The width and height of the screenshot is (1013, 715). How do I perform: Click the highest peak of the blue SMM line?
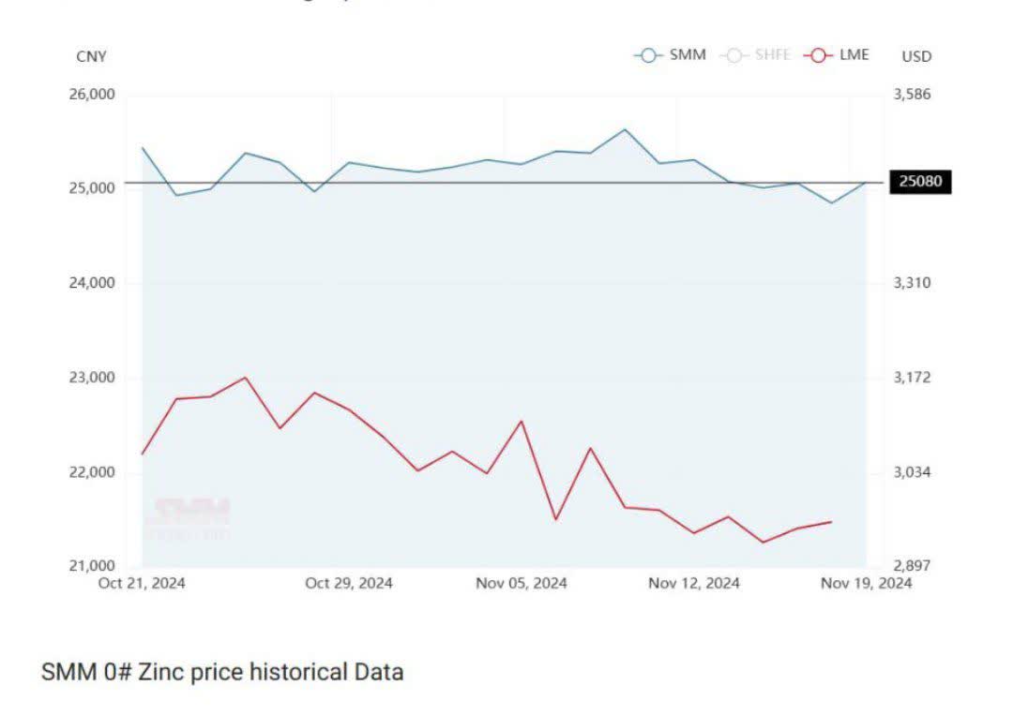point(625,129)
